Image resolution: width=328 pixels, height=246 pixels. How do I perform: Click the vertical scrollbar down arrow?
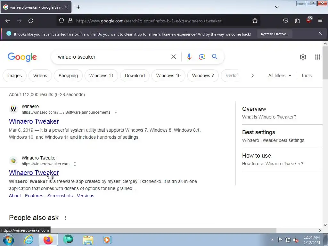pyautogui.click(x=325, y=225)
